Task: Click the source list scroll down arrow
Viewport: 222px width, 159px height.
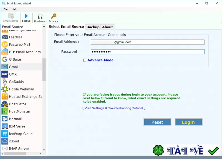Action: coord(44,150)
